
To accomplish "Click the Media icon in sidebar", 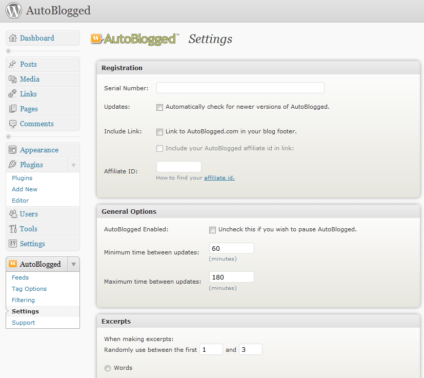I will pyautogui.click(x=12, y=79).
